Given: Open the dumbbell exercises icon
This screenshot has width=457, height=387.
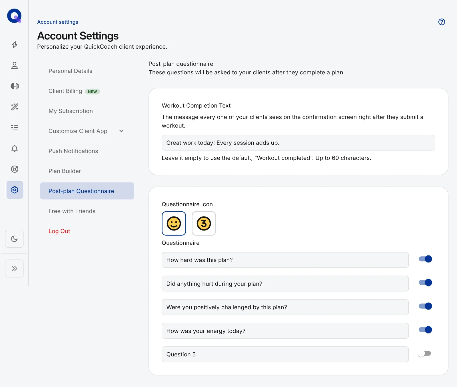Looking at the screenshot, I should [x=15, y=86].
